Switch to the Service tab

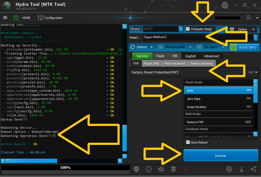coord(142,56)
